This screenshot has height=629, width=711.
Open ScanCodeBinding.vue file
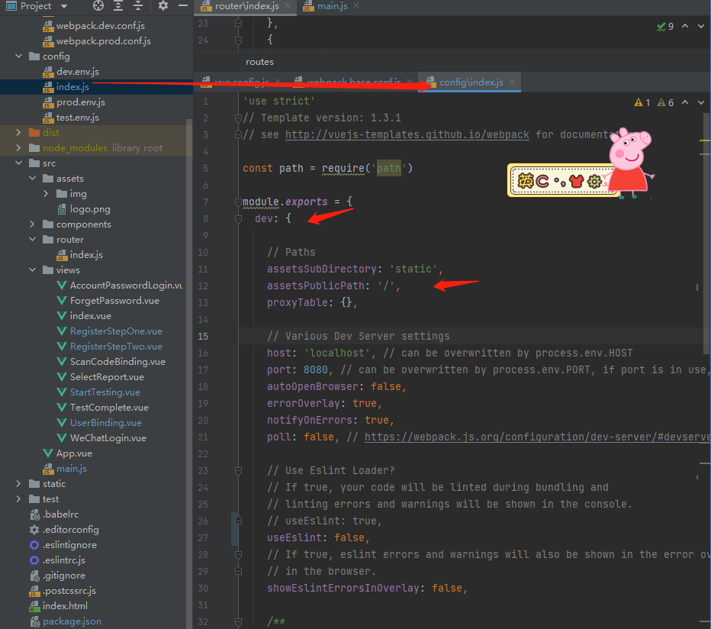117,362
